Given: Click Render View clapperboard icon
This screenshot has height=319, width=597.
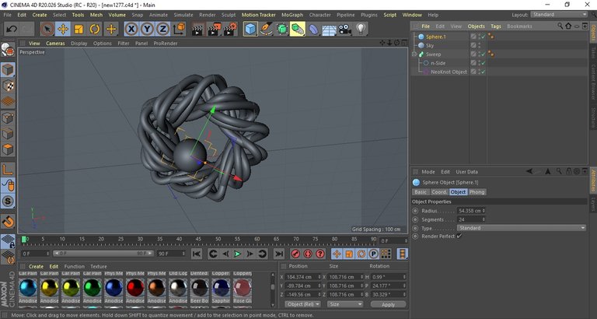Looking at the screenshot, I should point(197,29).
